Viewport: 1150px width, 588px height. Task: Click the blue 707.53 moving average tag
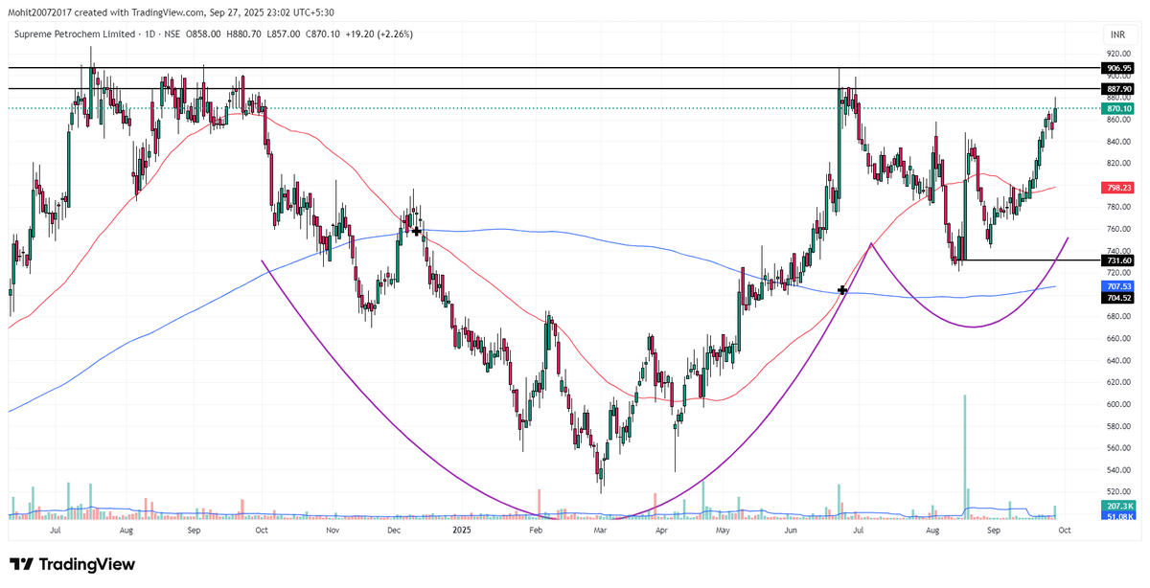coord(1118,286)
